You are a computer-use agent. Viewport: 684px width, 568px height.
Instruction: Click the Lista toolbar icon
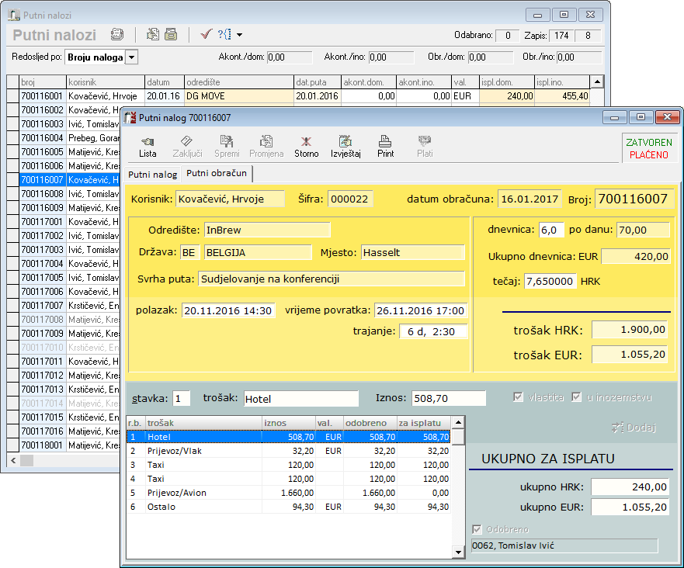pyautogui.click(x=148, y=145)
